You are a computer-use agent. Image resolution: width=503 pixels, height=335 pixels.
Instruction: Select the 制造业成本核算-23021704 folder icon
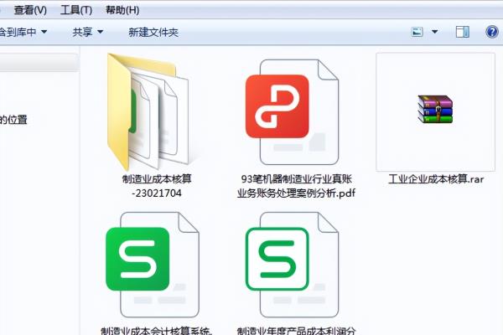tap(151, 112)
